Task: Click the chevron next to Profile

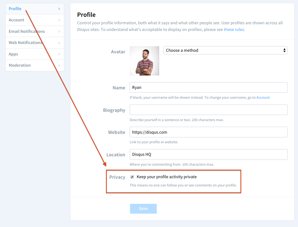Action: [x=59, y=9]
